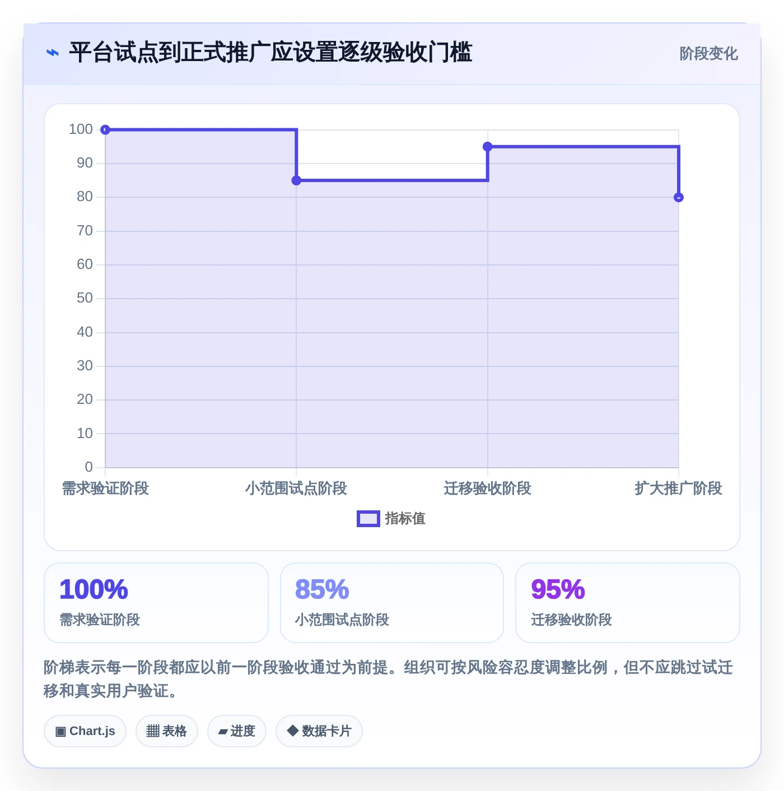Click the lightning icon beside the title

tap(52, 53)
